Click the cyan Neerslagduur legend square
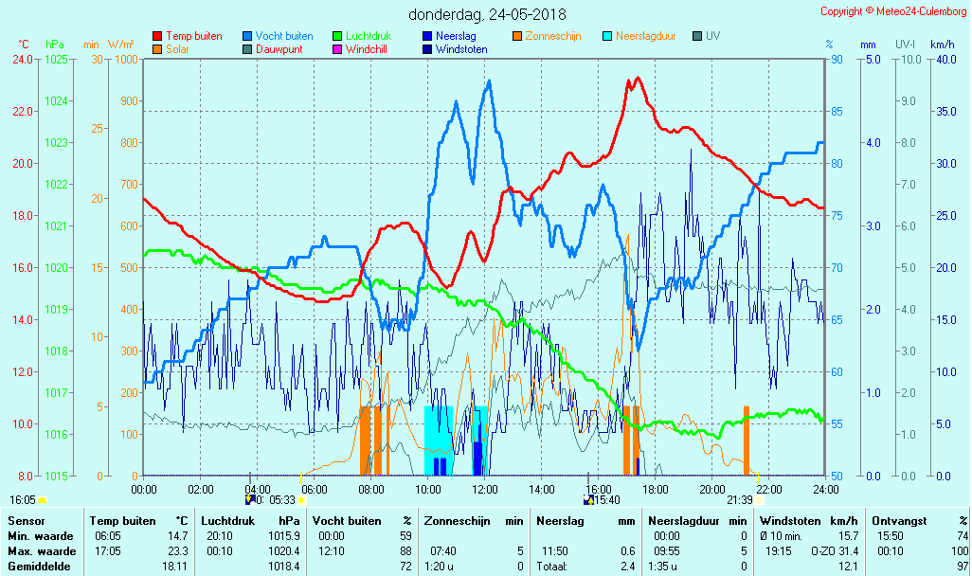Screen dimensions: 972x576 click(x=607, y=37)
